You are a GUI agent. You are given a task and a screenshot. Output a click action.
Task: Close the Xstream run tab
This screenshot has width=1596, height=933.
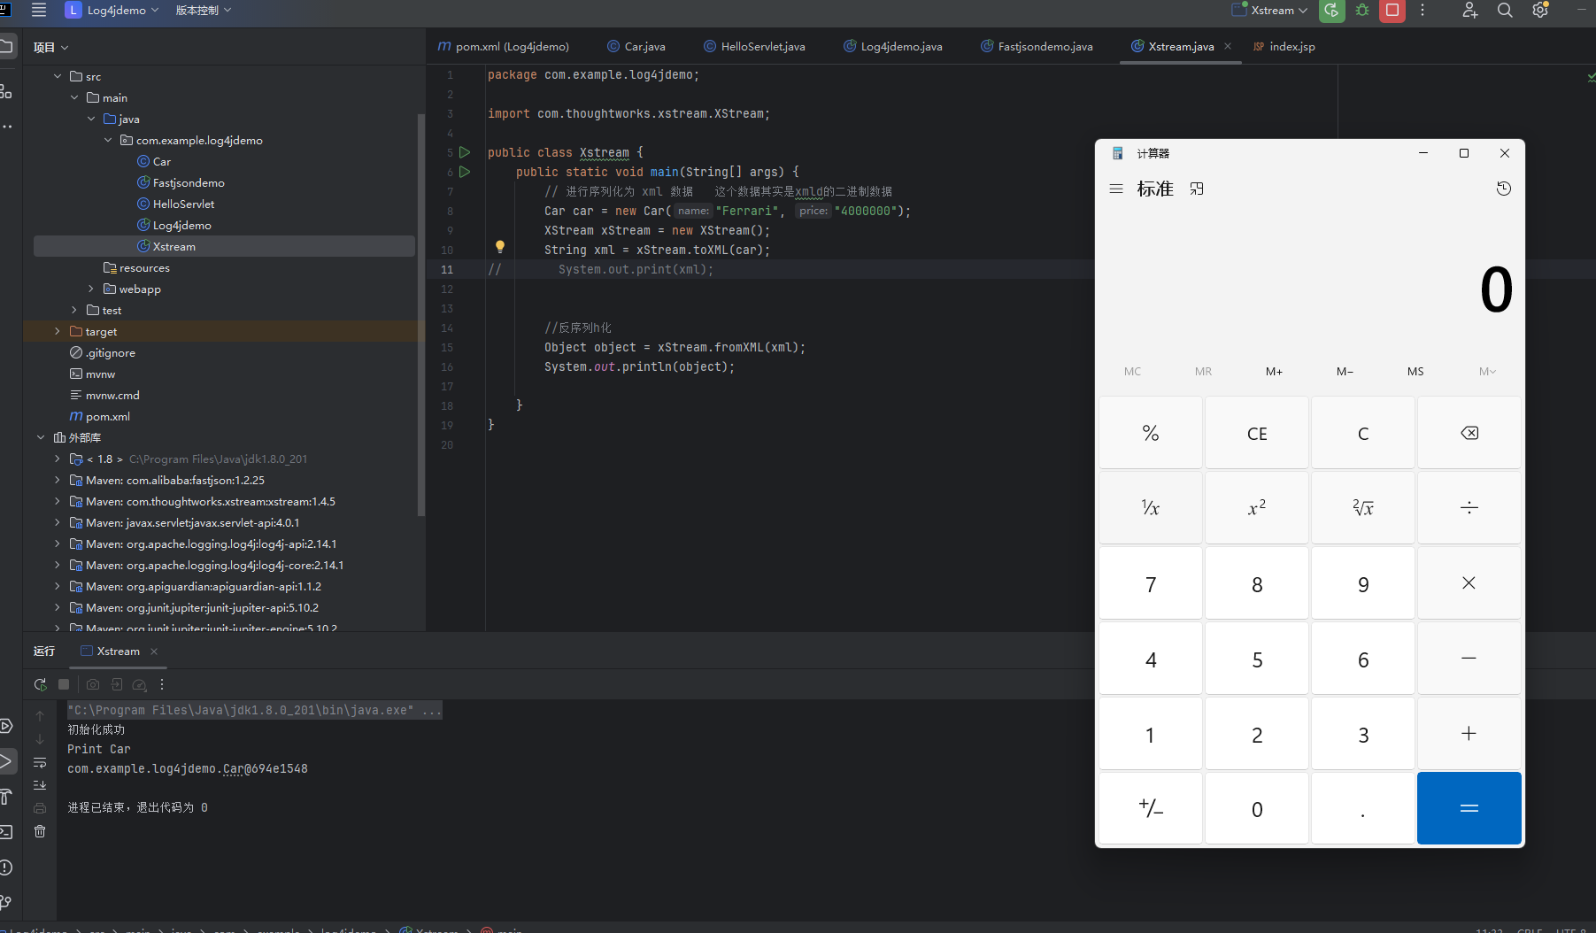[x=154, y=652]
